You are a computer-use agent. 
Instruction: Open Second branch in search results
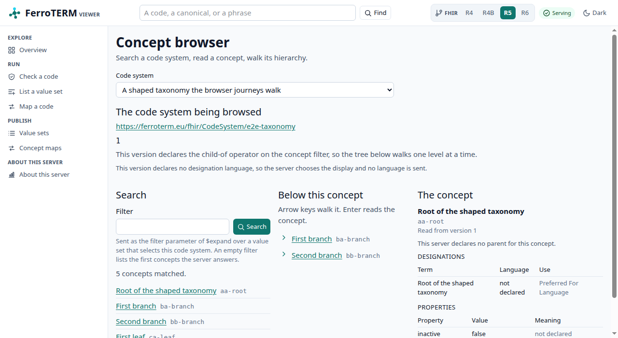click(x=141, y=322)
